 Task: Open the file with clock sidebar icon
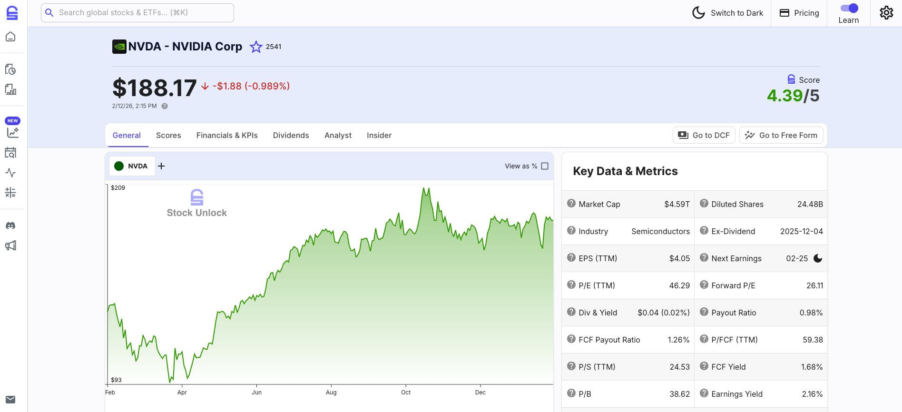point(10,69)
